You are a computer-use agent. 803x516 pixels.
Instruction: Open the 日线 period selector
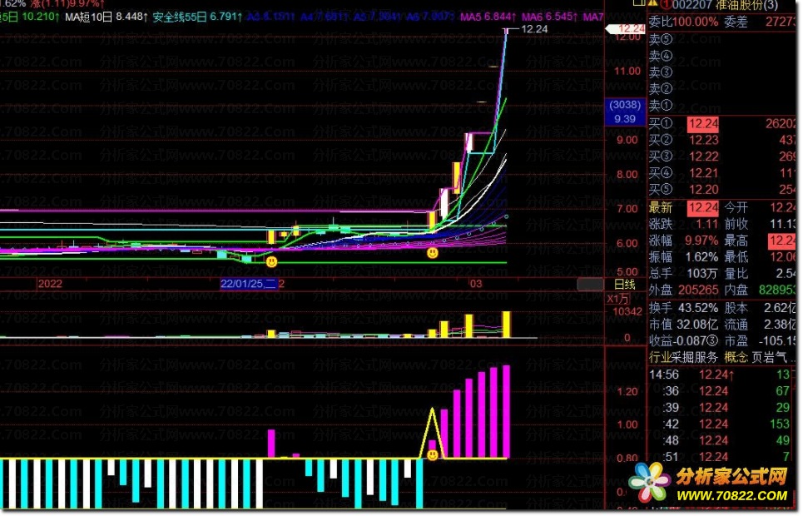pos(625,285)
